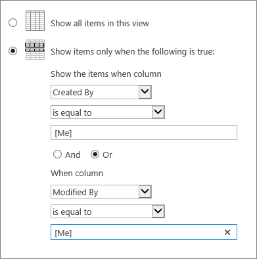The height and width of the screenshot is (259, 257).
Task: Choose the Or radio option
Action: click(x=95, y=154)
